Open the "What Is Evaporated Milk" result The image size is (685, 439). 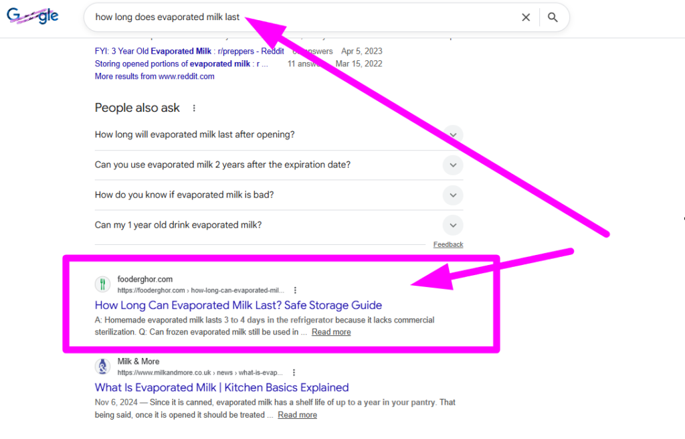point(221,387)
